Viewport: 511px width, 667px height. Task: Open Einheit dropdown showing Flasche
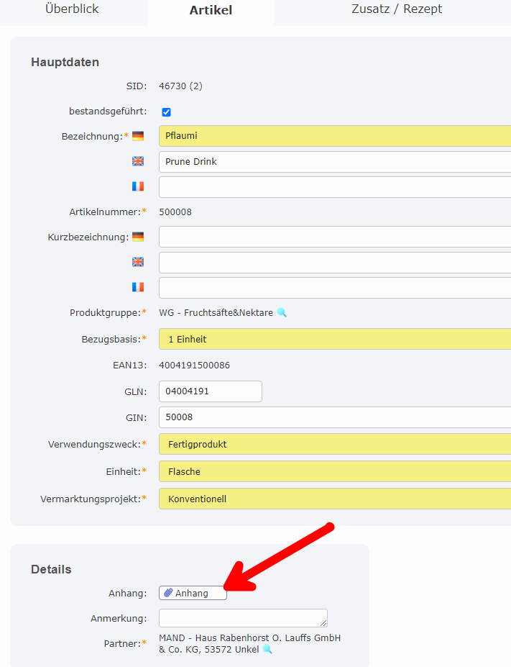tap(335, 471)
